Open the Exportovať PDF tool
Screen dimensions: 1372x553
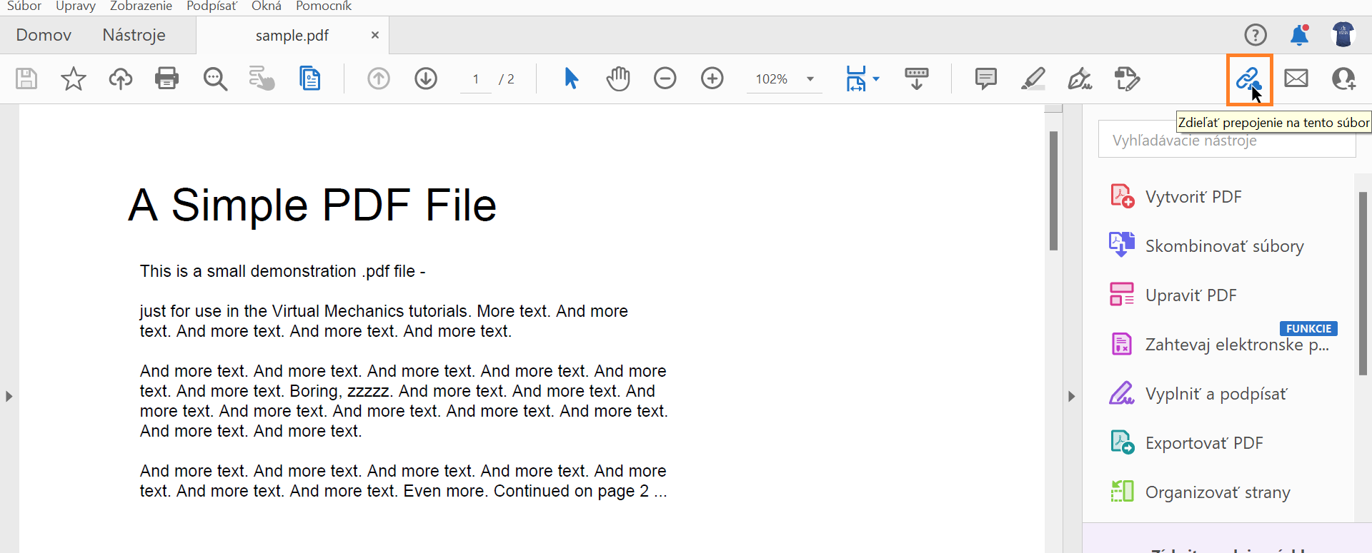(x=1203, y=443)
